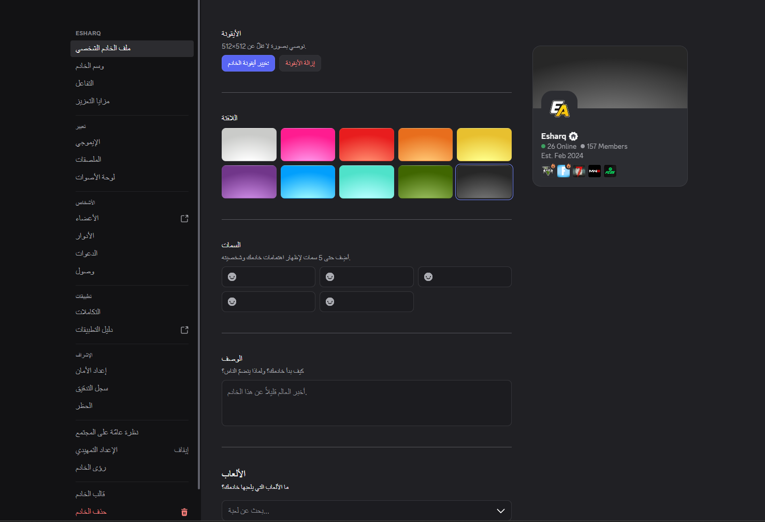
Task: Open إعداد الأمان safety setup page
Action: tap(132, 371)
